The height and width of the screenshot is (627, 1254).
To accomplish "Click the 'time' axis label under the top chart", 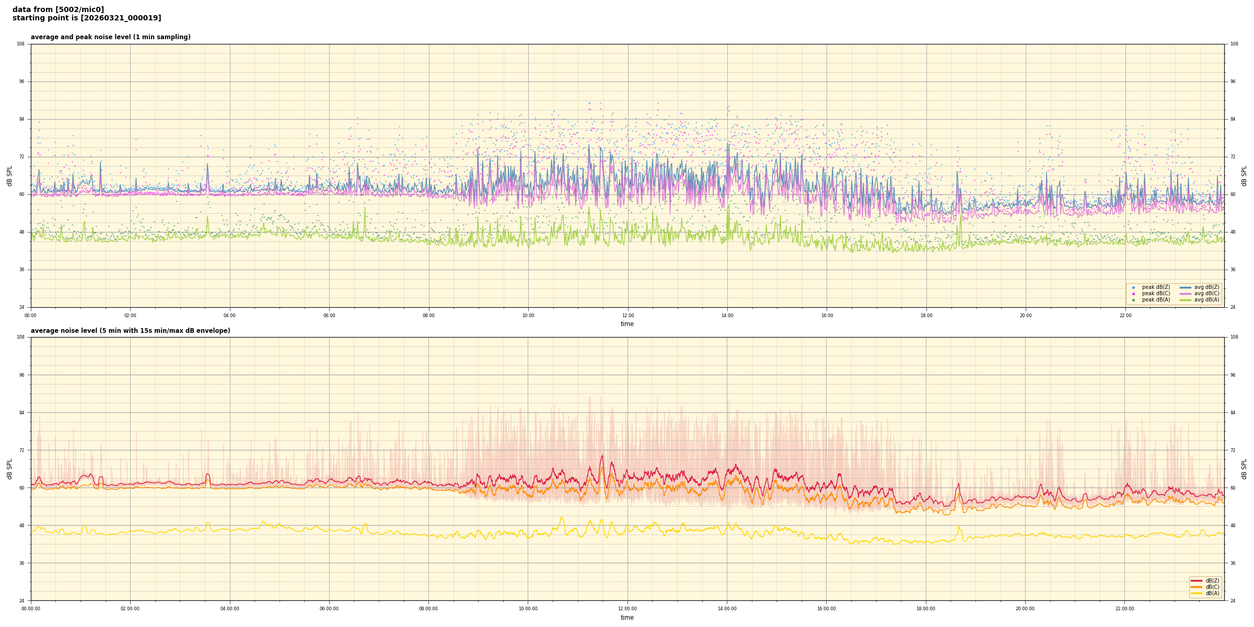I will pyautogui.click(x=627, y=324).
